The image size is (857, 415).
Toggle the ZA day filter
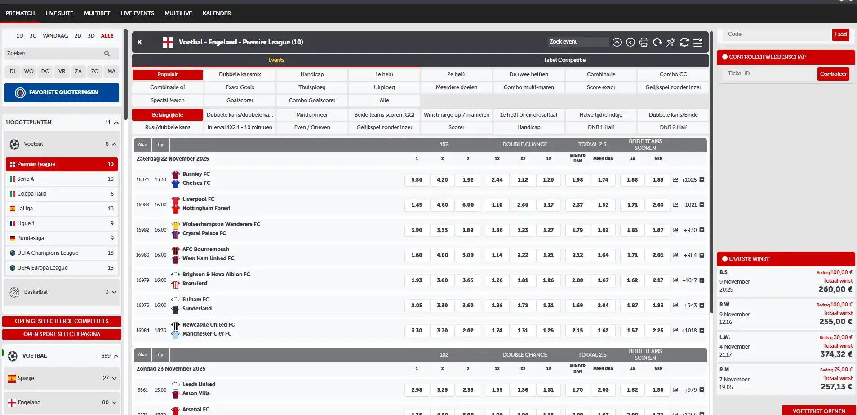[78, 71]
